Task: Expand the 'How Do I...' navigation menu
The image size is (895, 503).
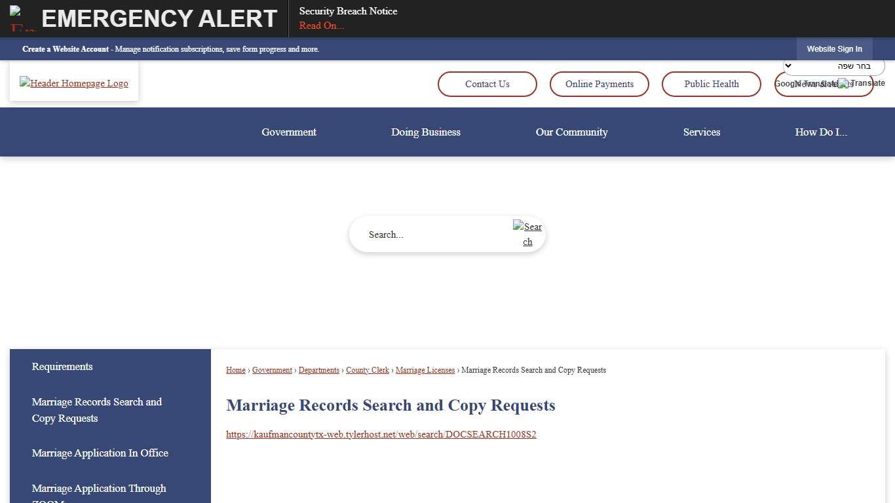Action: coord(821,132)
